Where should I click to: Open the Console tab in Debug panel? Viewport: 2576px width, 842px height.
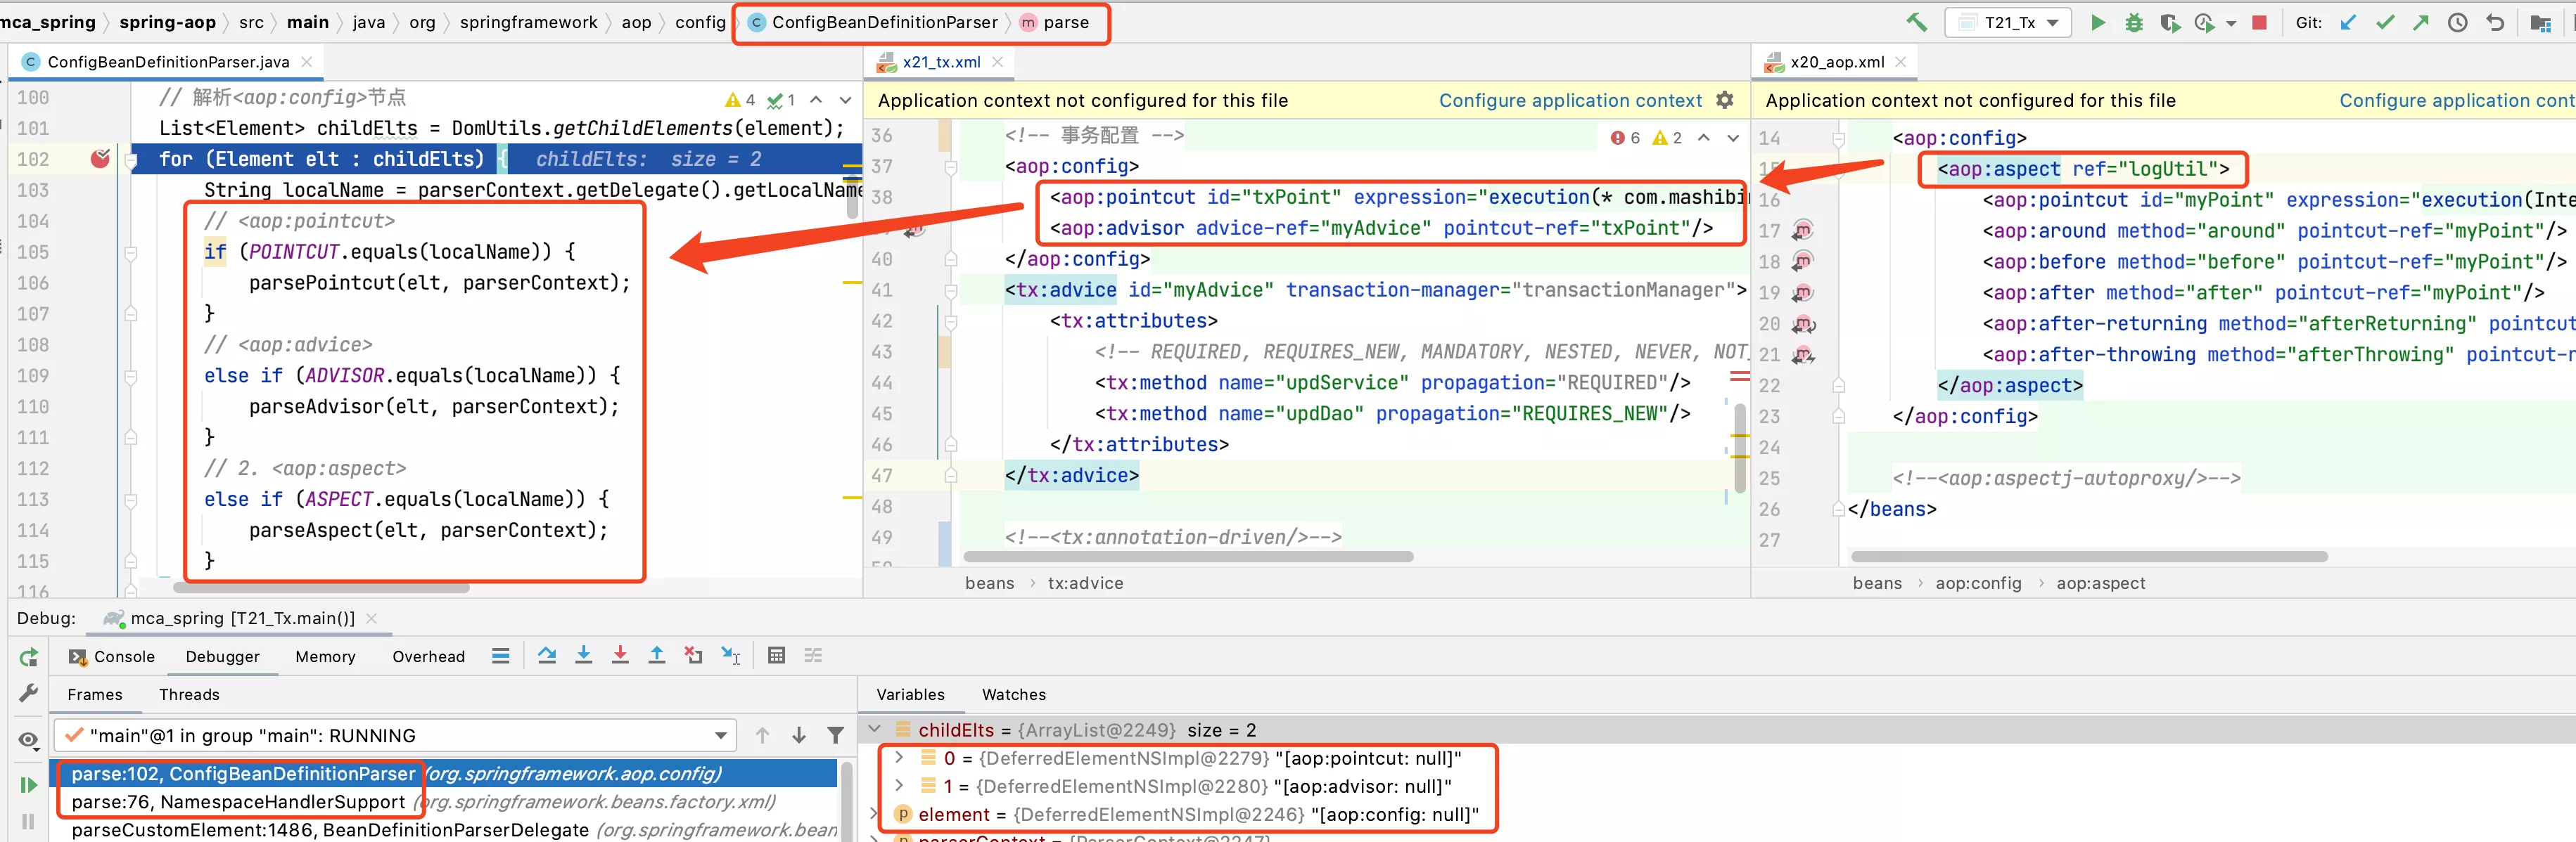pyautogui.click(x=112, y=656)
